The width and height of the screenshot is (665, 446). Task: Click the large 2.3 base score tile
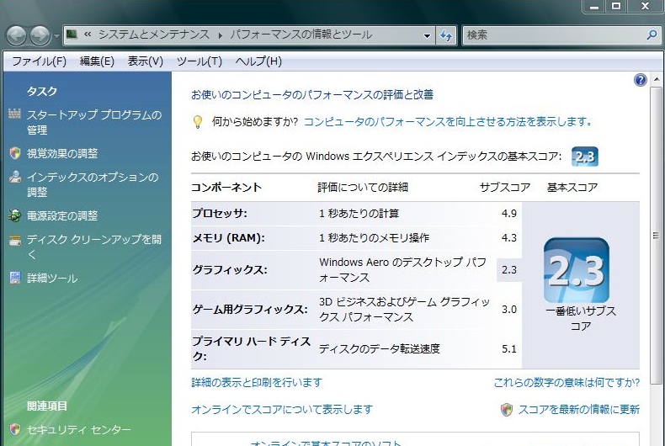[577, 270]
